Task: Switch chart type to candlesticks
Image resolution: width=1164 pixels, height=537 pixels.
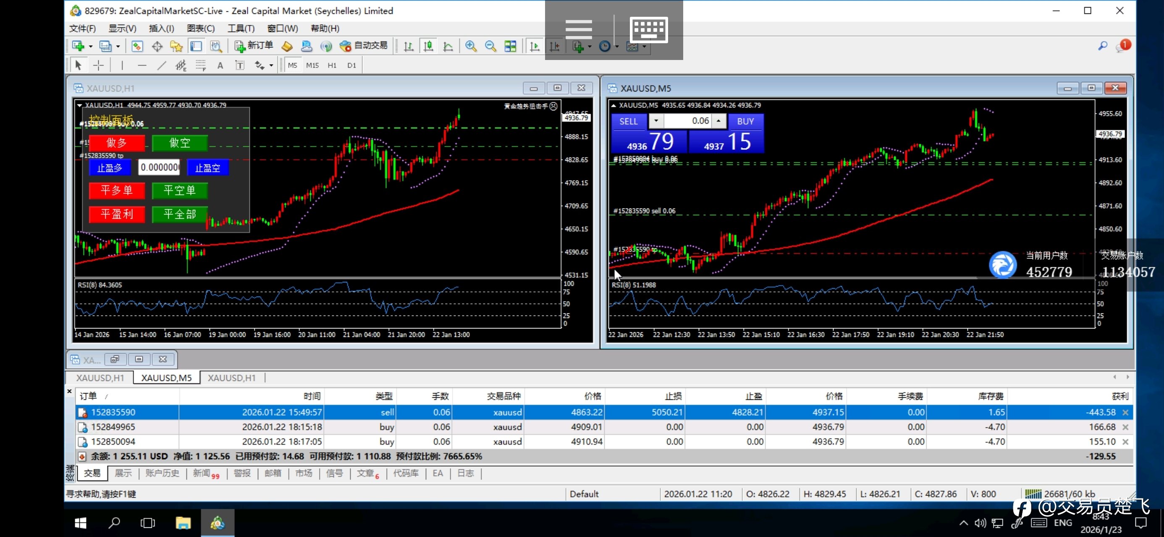Action: click(428, 46)
